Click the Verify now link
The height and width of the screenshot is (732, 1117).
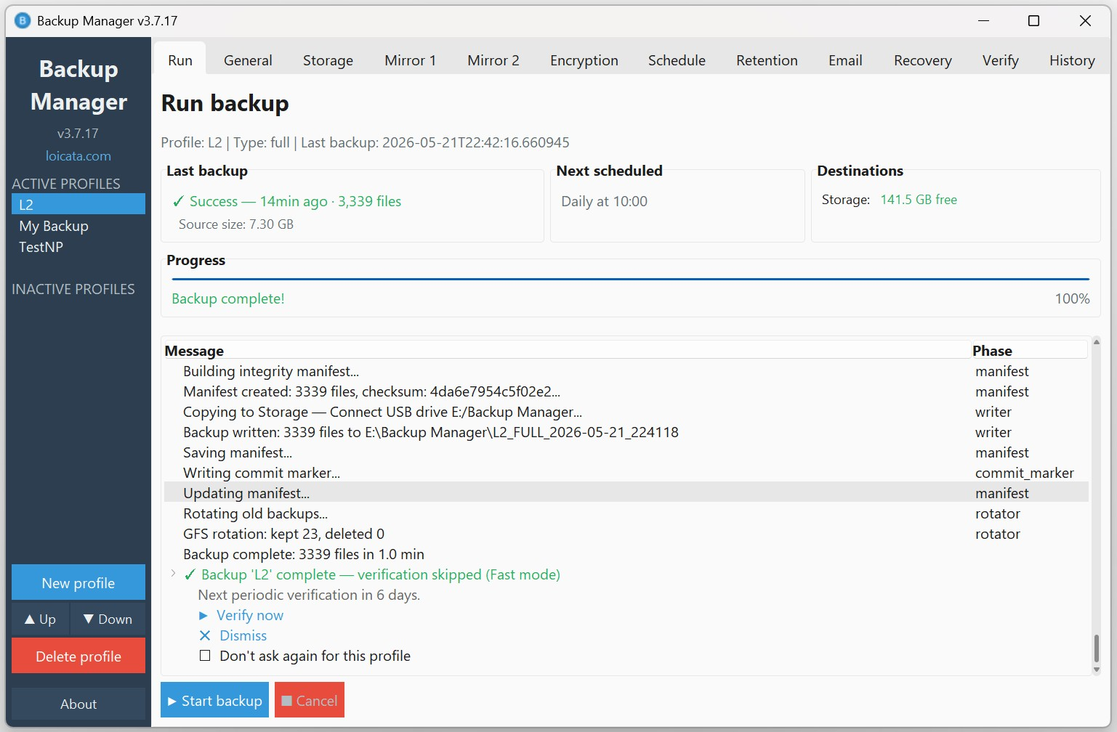tap(250, 616)
